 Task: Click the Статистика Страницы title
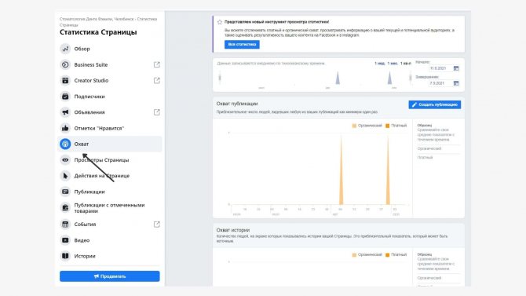coord(98,32)
